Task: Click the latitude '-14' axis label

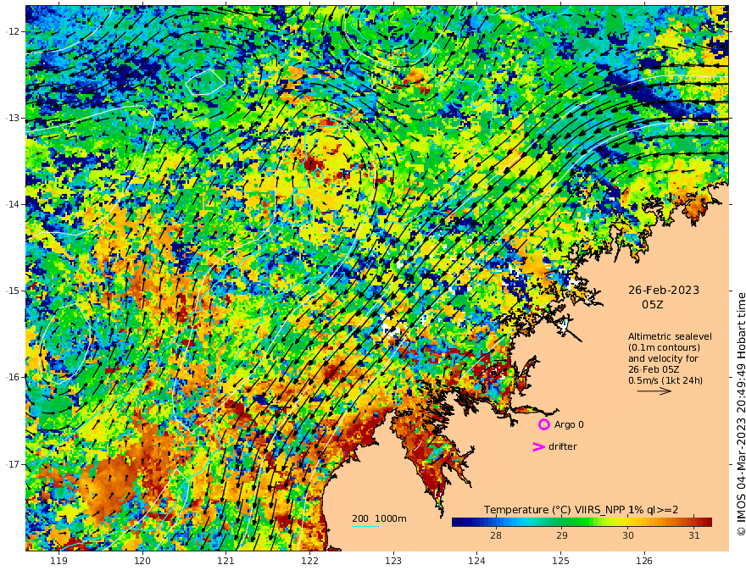Action: (13, 204)
